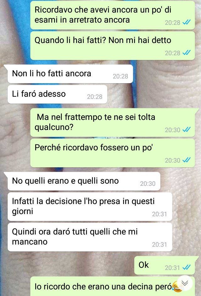Viewport: 201px width, 296px height.
Task: Tap blue ticks beside the 'Ok' message
Action: [x=187, y=267]
